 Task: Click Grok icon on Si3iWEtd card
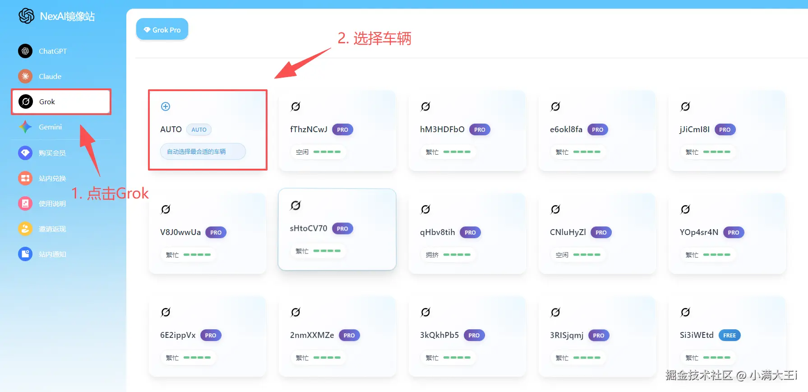(685, 312)
